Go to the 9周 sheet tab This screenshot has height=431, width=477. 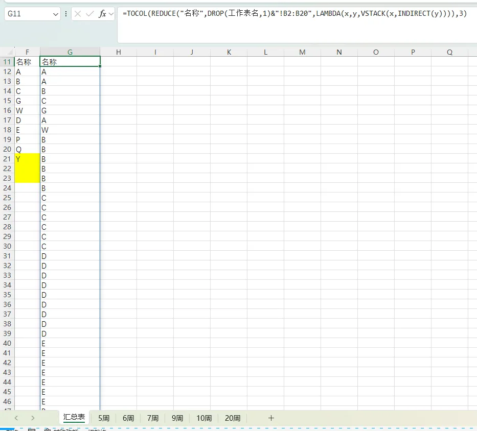tap(177, 418)
